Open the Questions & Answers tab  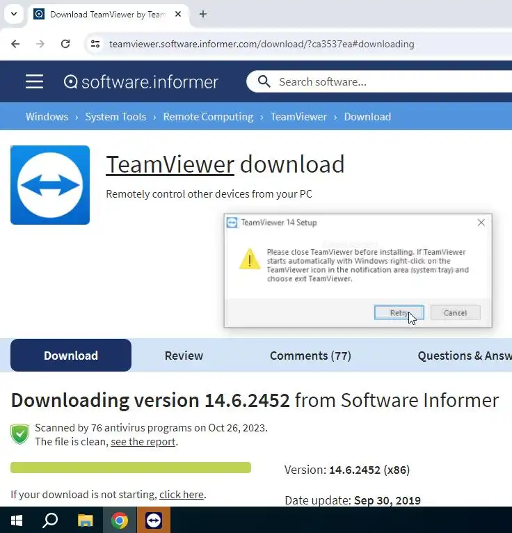(x=465, y=356)
